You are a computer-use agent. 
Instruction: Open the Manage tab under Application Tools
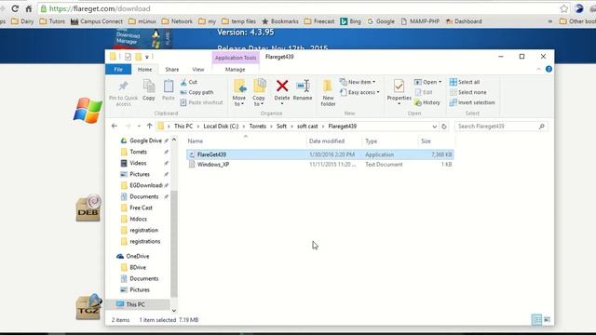point(236,70)
